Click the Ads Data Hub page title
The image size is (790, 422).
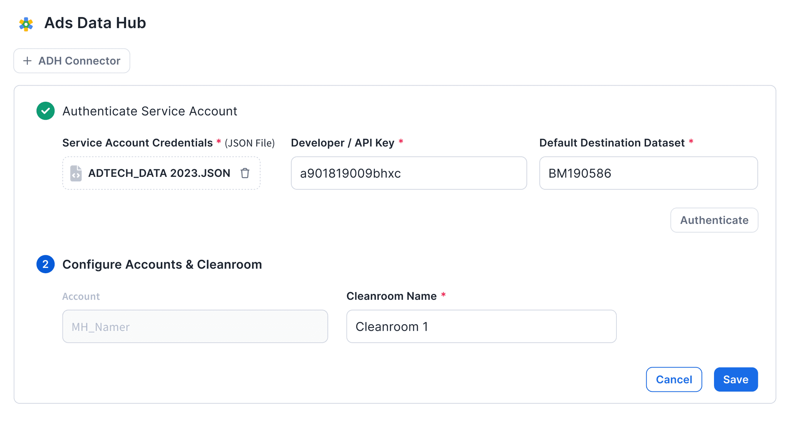(x=95, y=23)
